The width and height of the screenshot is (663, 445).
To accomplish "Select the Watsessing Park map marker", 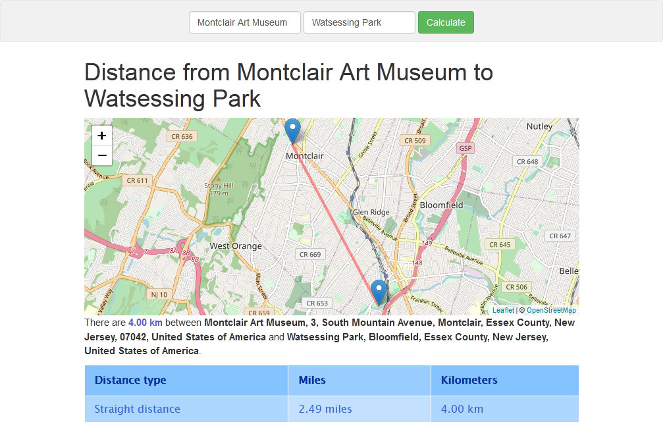I will tap(379, 292).
